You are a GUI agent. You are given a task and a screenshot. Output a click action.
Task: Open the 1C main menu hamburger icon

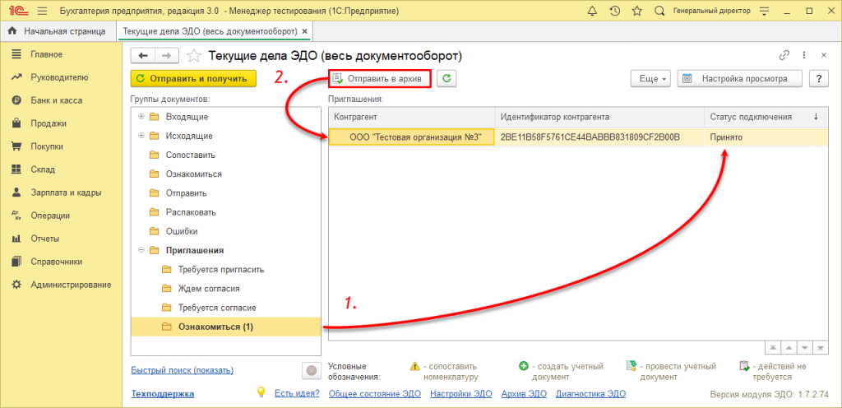[43, 11]
